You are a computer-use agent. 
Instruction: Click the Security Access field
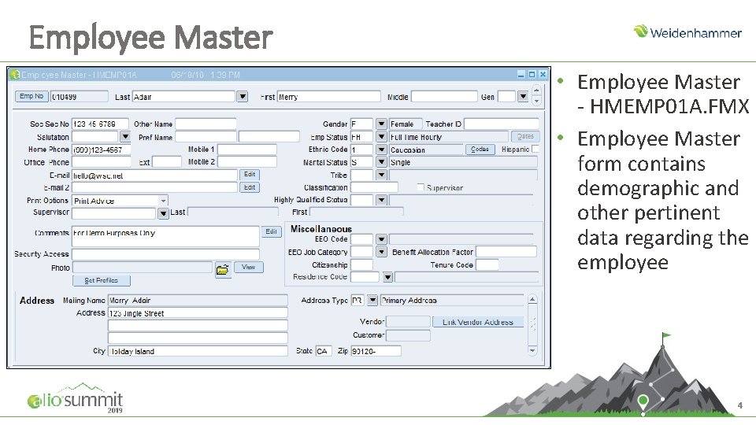click(165, 254)
